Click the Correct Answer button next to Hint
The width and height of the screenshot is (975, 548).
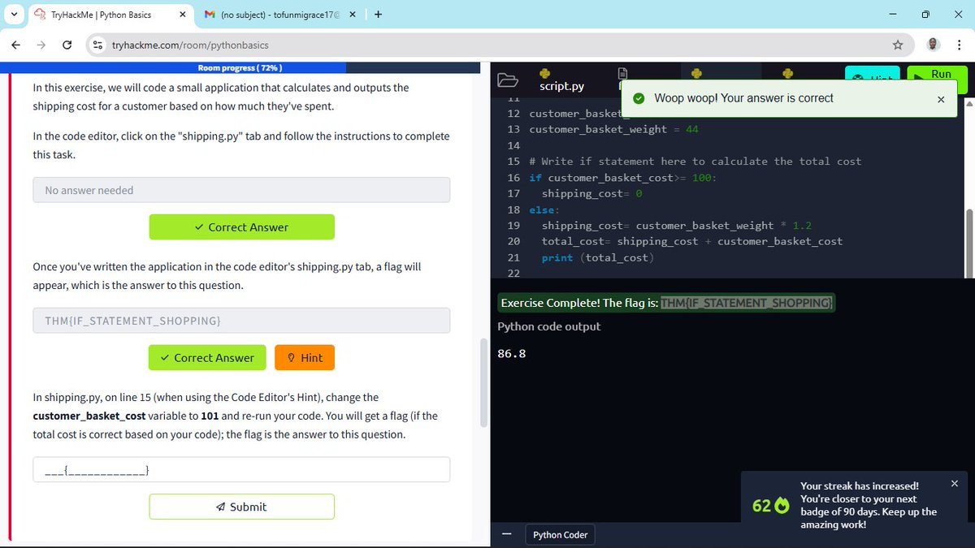click(x=207, y=358)
